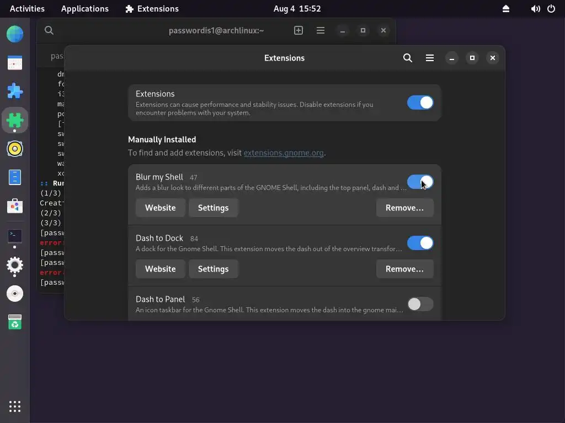The height and width of the screenshot is (423, 565).
Task: Open the yellow speaker music app icon
Action: click(15, 149)
